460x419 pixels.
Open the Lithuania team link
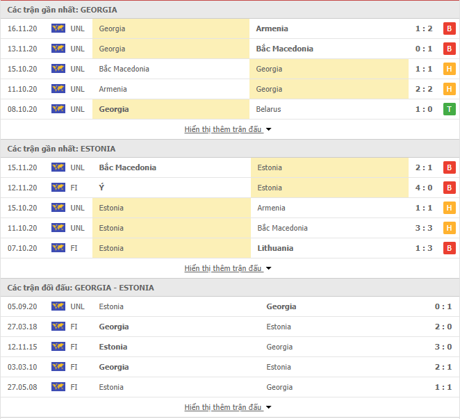pos(275,248)
